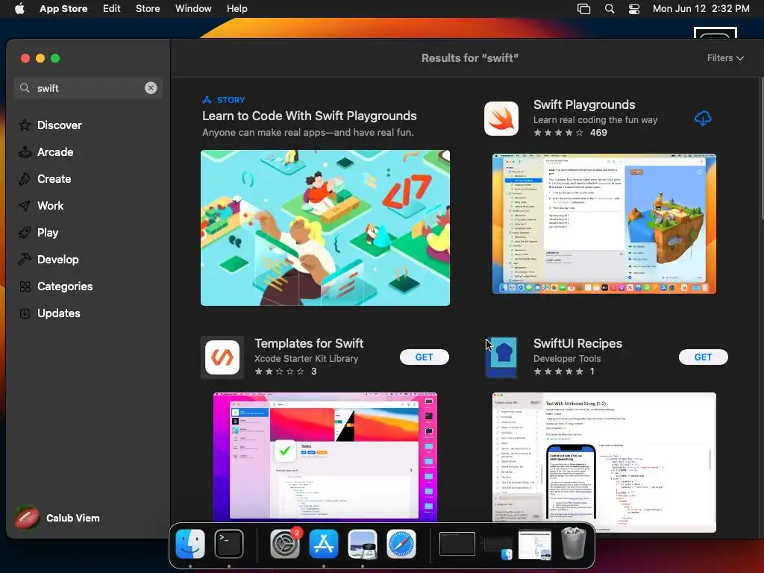Open the Trash in the Dock
This screenshot has width=764, height=573.
click(574, 543)
